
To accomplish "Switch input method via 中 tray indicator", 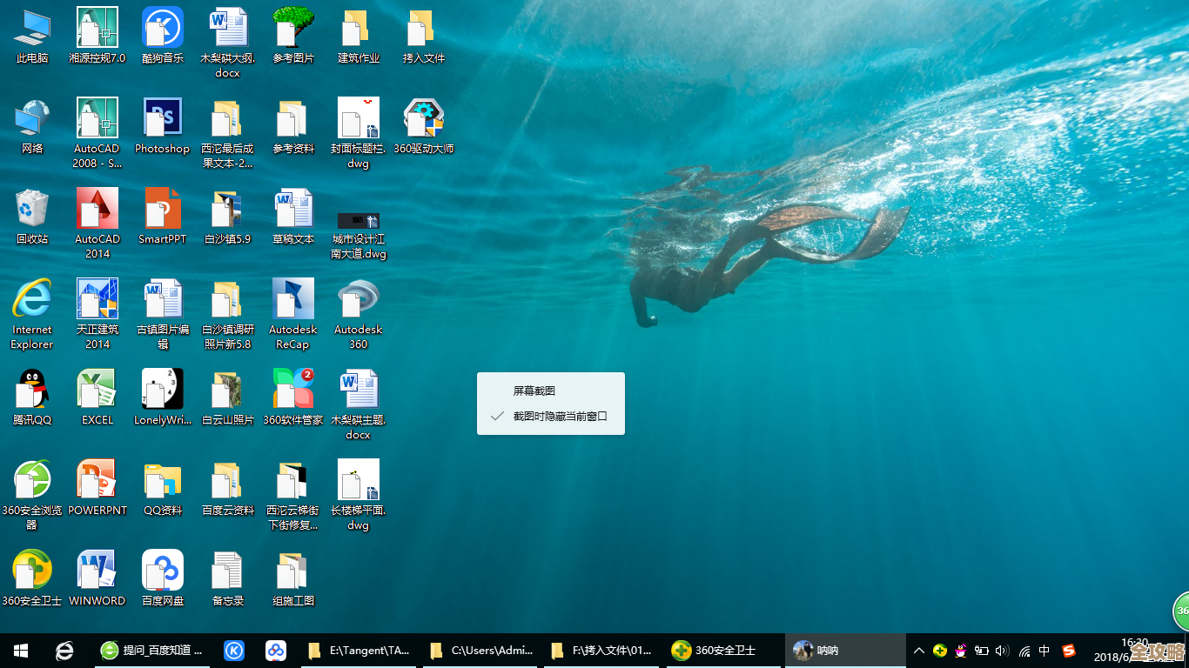I will click(x=1044, y=650).
